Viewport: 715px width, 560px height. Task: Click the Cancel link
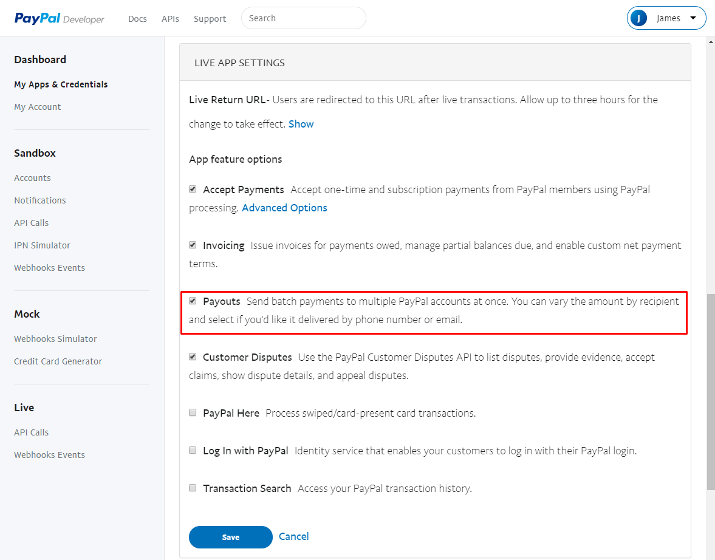[x=293, y=536]
